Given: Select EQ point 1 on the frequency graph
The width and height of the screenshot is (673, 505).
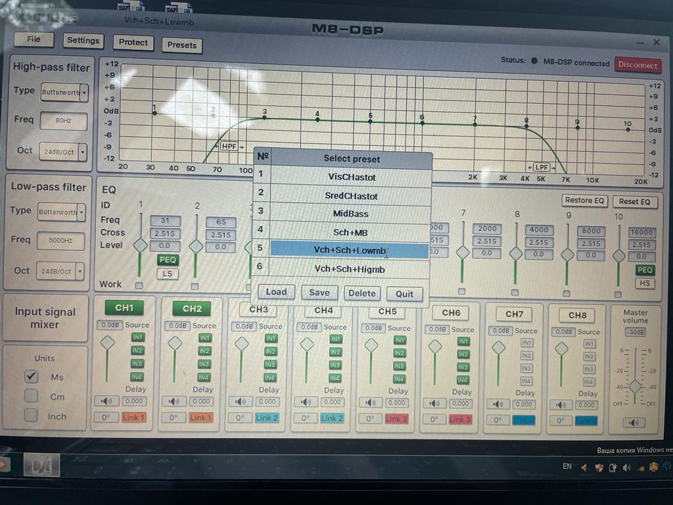Looking at the screenshot, I should pos(154,113).
